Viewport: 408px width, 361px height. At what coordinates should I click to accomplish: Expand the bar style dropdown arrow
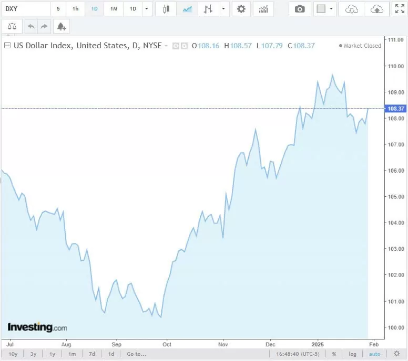[225, 9]
